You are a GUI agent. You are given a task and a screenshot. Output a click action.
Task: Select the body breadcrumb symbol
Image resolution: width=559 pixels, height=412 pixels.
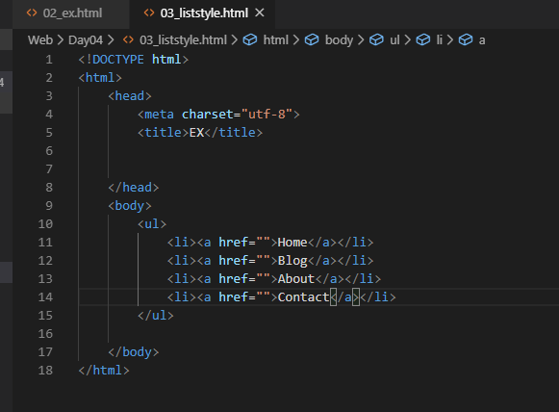339,40
